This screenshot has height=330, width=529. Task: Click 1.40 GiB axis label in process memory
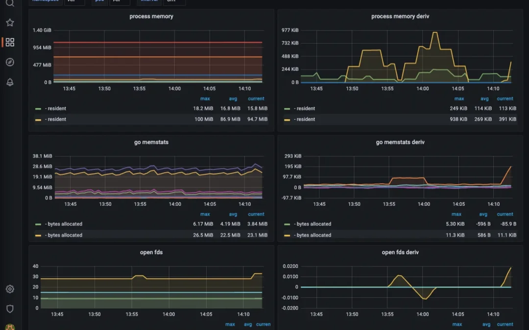[42, 30]
